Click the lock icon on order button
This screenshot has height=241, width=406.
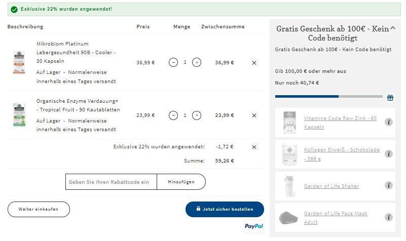coord(198,209)
